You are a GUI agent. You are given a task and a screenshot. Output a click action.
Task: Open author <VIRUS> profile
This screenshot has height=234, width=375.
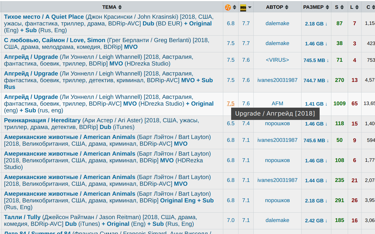coord(277,60)
